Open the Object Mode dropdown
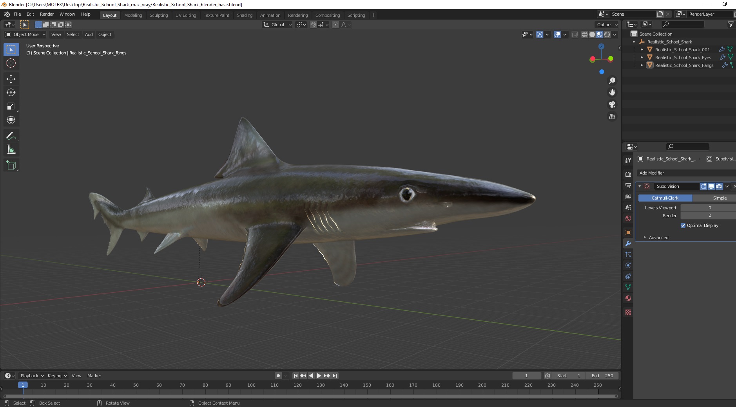This screenshot has height=407, width=736. tap(25, 34)
